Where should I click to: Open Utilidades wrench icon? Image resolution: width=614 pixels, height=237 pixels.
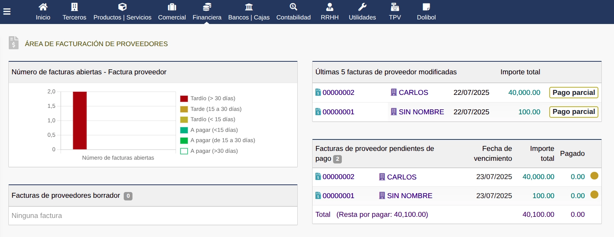pyautogui.click(x=362, y=7)
